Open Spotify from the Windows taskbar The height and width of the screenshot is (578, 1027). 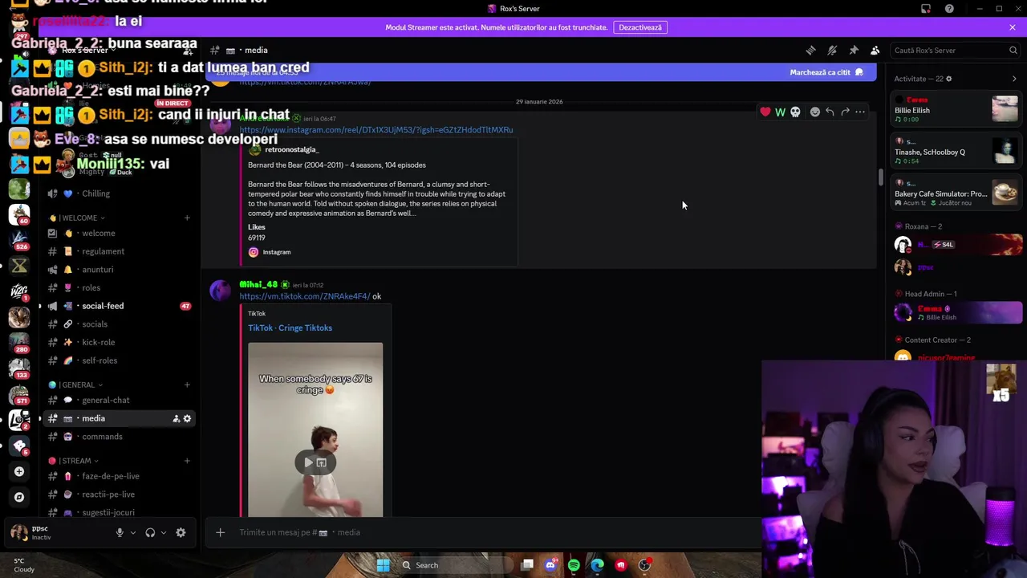tap(574, 565)
